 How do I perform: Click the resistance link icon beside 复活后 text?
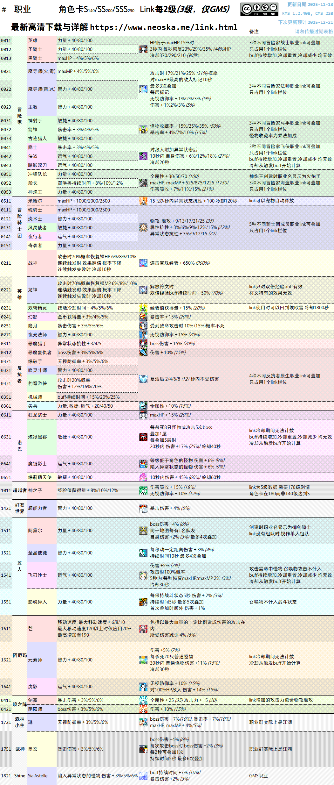point(143,379)
